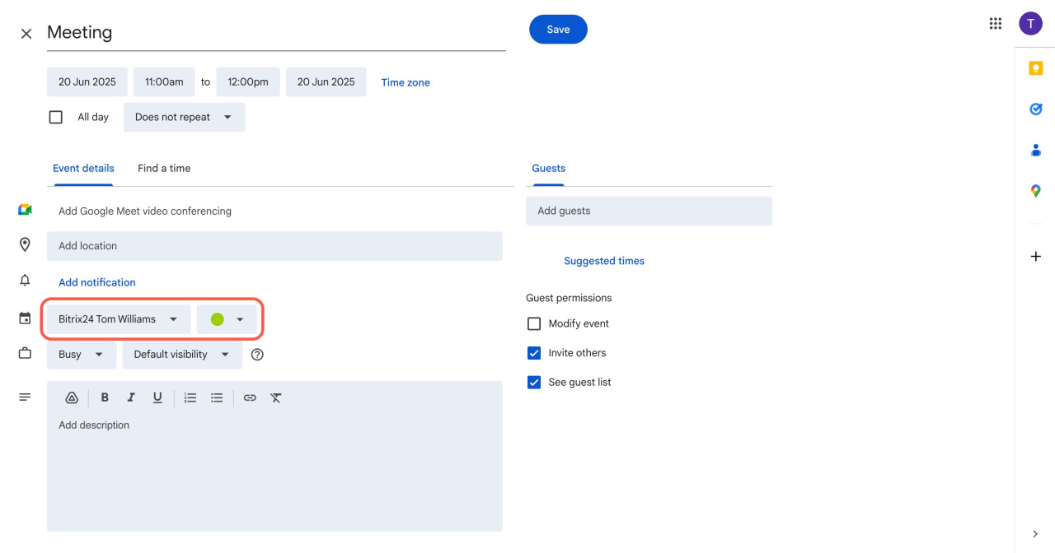The width and height of the screenshot is (1055, 553).
Task: Expand the Bitrix24 Tom Williams calendar dropdown
Action: pyautogui.click(x=119, y=319)
